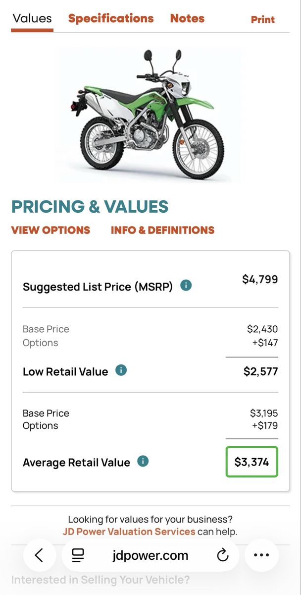Viewport: 301px width, 595px height.
Task: Open VIEW OPTIONS link
Action: pos(50,230)
